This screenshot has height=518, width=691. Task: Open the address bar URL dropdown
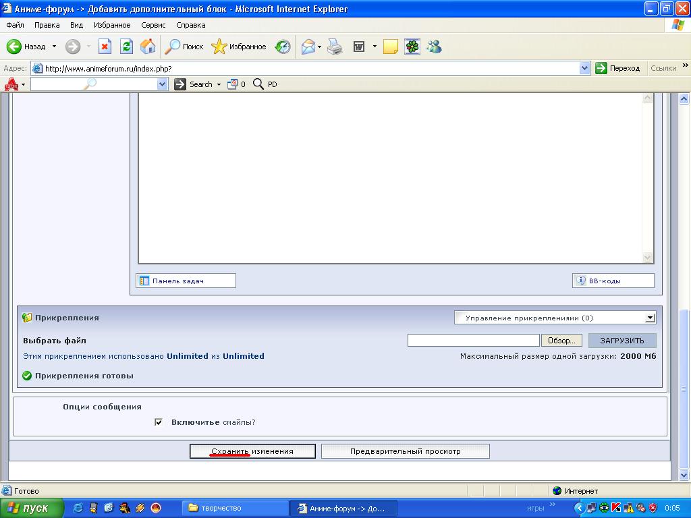point(584,68)
